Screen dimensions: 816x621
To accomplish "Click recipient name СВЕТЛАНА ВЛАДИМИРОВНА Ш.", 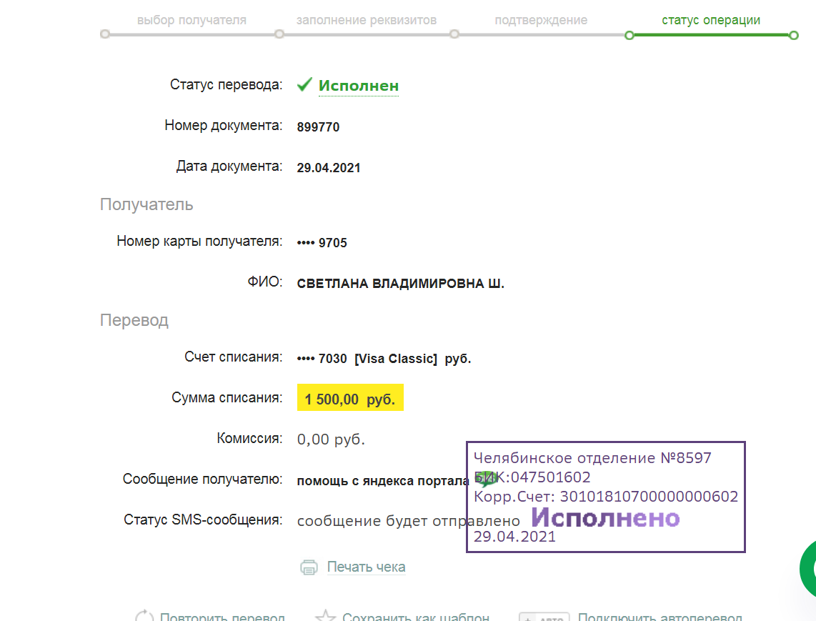I will [x=400, y=284].
